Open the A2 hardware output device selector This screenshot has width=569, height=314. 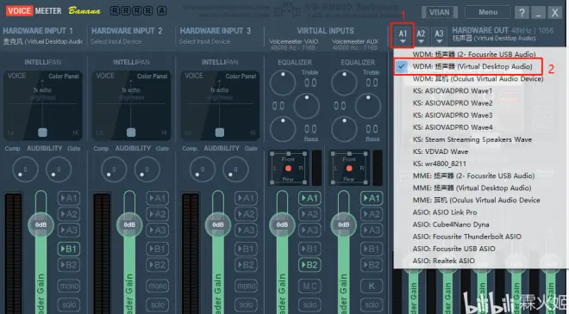[421, 36]
